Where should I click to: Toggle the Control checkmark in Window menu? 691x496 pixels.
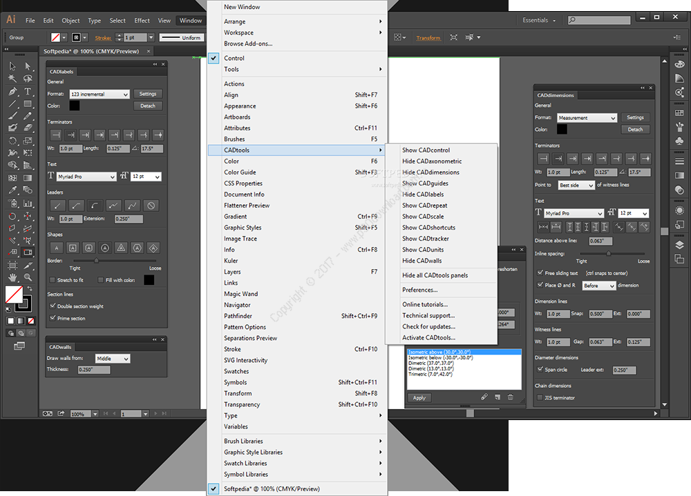point(214,58)
